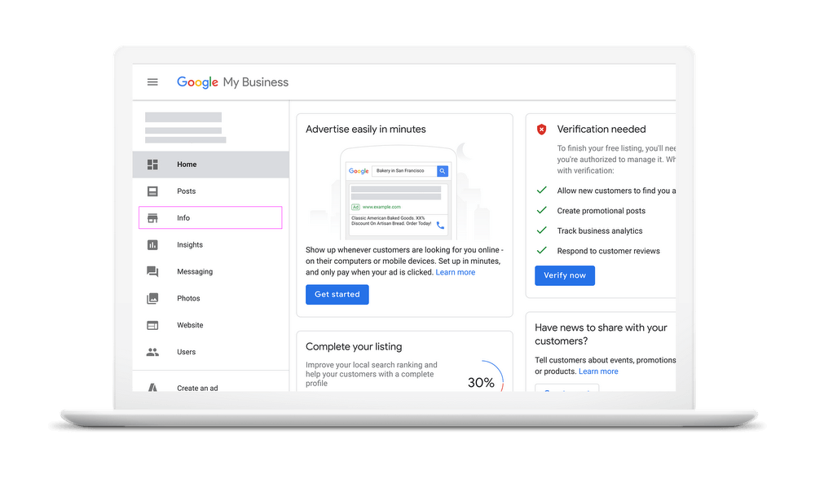Click the Home dashboard grid icon

point(152,165)
